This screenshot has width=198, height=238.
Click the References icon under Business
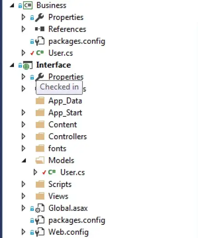pyautogui.click(x=40, y=29)
